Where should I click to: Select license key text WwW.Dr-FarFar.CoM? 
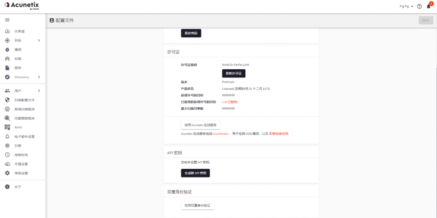click(235, 65)
